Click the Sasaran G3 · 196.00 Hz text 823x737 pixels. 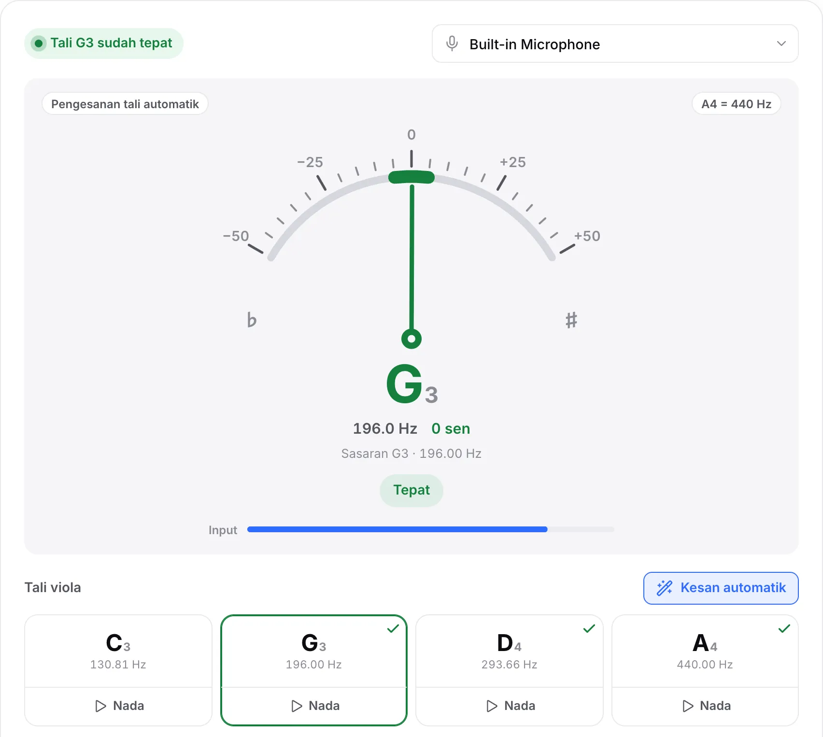tap(411, 454)
